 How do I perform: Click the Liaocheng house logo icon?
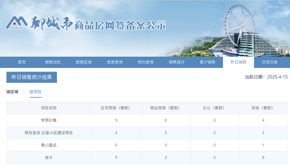click(x=16, y=23)
